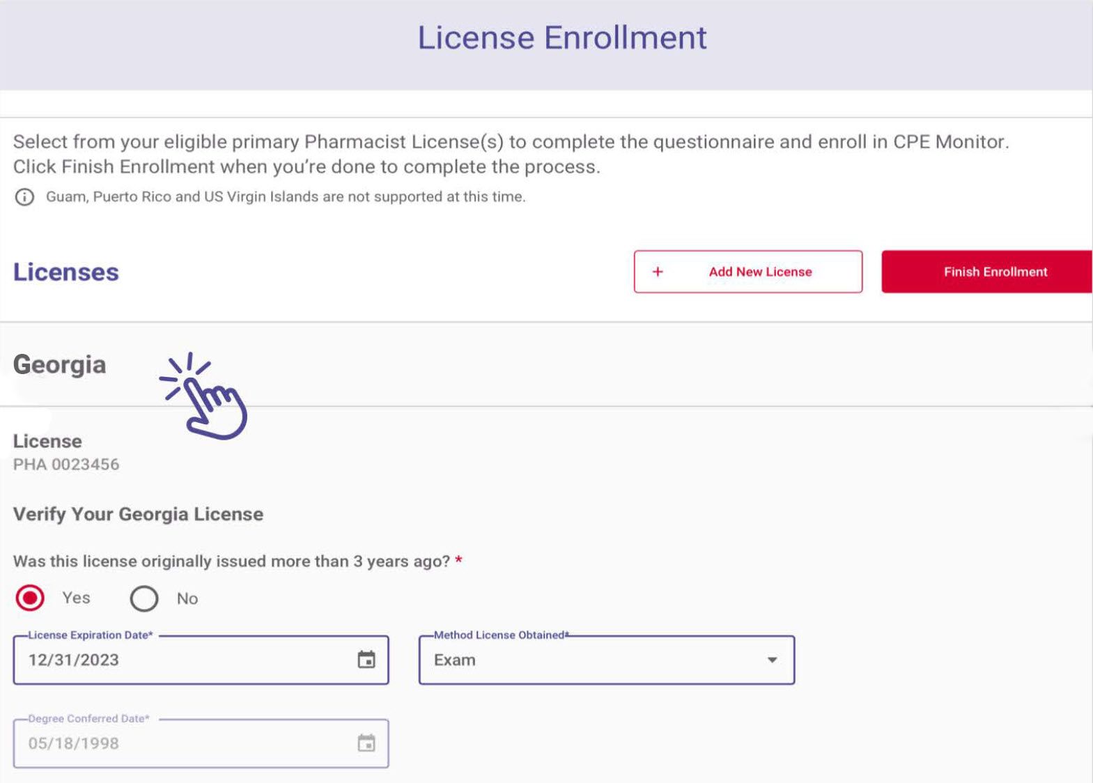1093x783 pixels.
Task: Click the info icon beside the Guam notice
Action: pyautogui.click(x=24, y=197)
